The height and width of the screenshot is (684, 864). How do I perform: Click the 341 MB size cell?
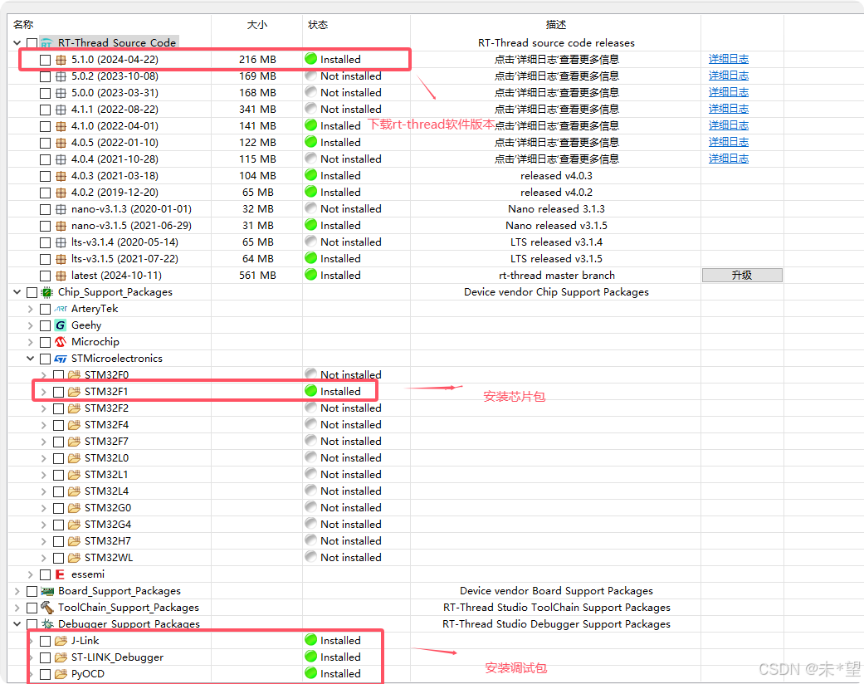pos(257,109)
